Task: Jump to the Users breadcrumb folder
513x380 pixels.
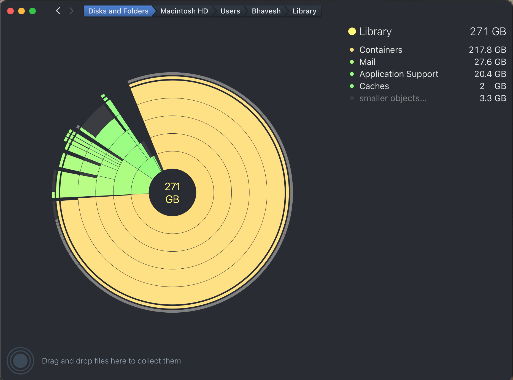Action: [230, 11]
